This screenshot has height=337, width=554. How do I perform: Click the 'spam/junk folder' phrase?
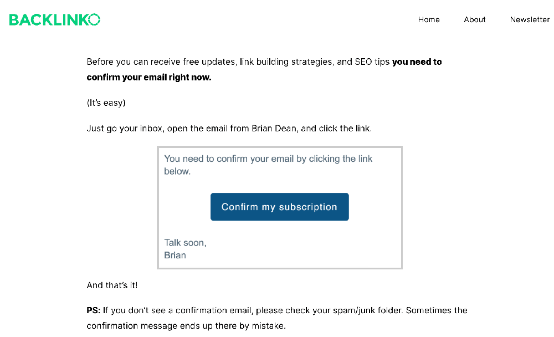pos(367,310)
